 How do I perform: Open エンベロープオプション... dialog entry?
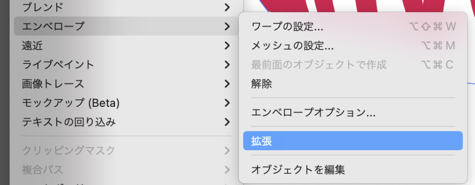[313, 112]
